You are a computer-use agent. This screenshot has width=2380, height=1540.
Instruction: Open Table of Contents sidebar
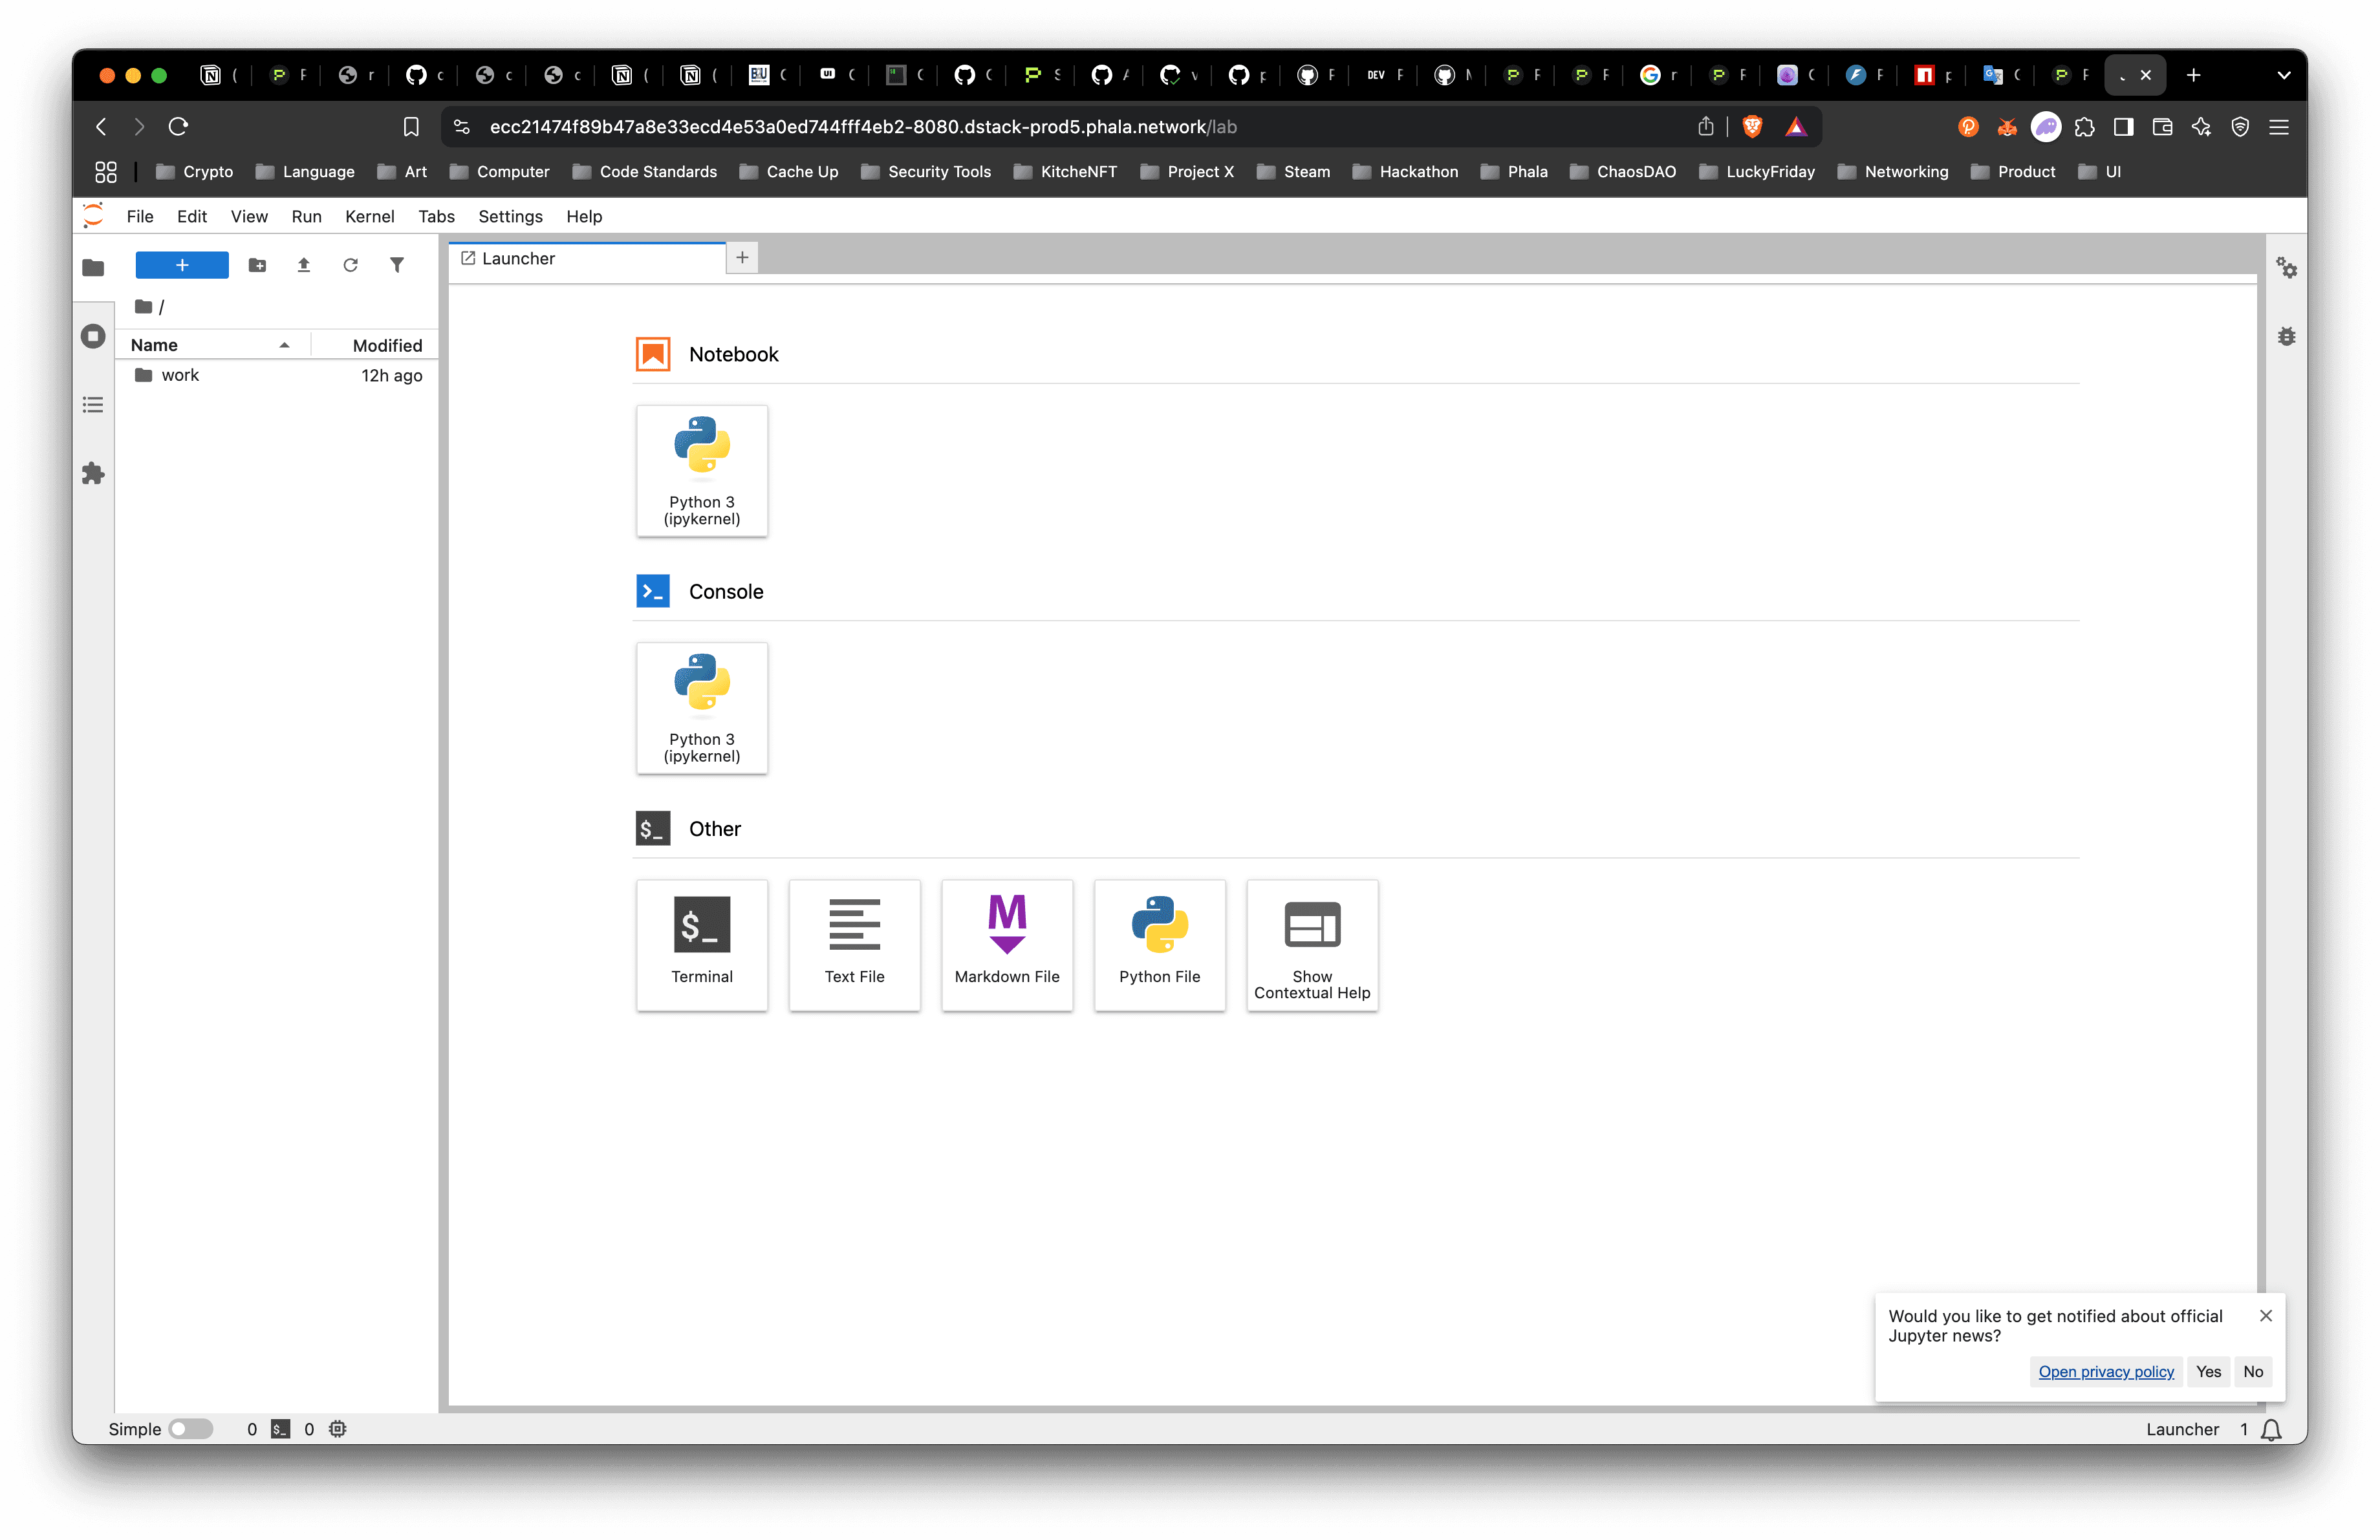[93, 405]
